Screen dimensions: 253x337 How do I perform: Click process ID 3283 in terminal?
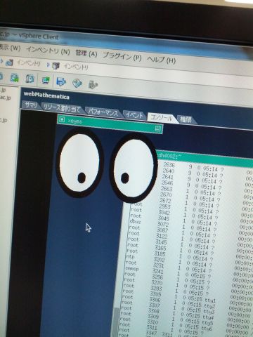[156, 289]
